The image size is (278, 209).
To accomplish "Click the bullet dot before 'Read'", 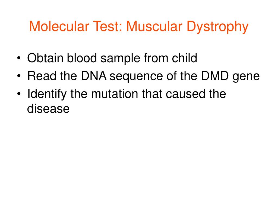I will pyautogui.click(x=19, y=76).
